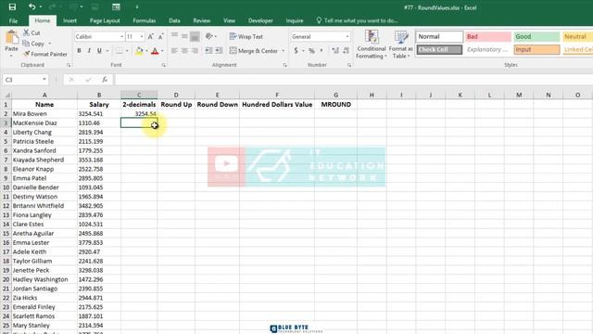Image resolution: width=593 pixels, height=334 pixels.
Task: Switch to the Formulas tab
Action: pyautogui.click(x=145, y=20)
